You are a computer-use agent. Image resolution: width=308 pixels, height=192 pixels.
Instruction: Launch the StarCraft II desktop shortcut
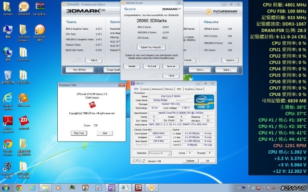[8, 170]
